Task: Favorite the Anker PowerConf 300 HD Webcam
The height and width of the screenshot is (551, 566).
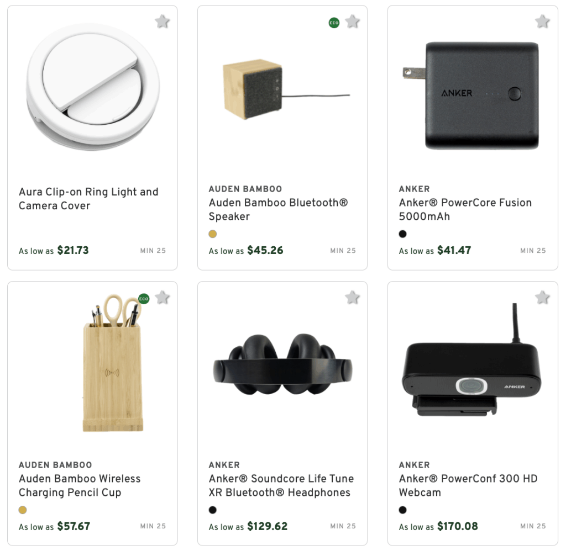Action: tap(542, 297)
